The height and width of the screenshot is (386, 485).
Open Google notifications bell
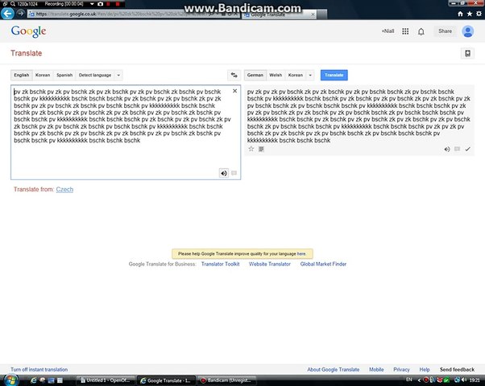pyautogui.click(x=421, y=31)
